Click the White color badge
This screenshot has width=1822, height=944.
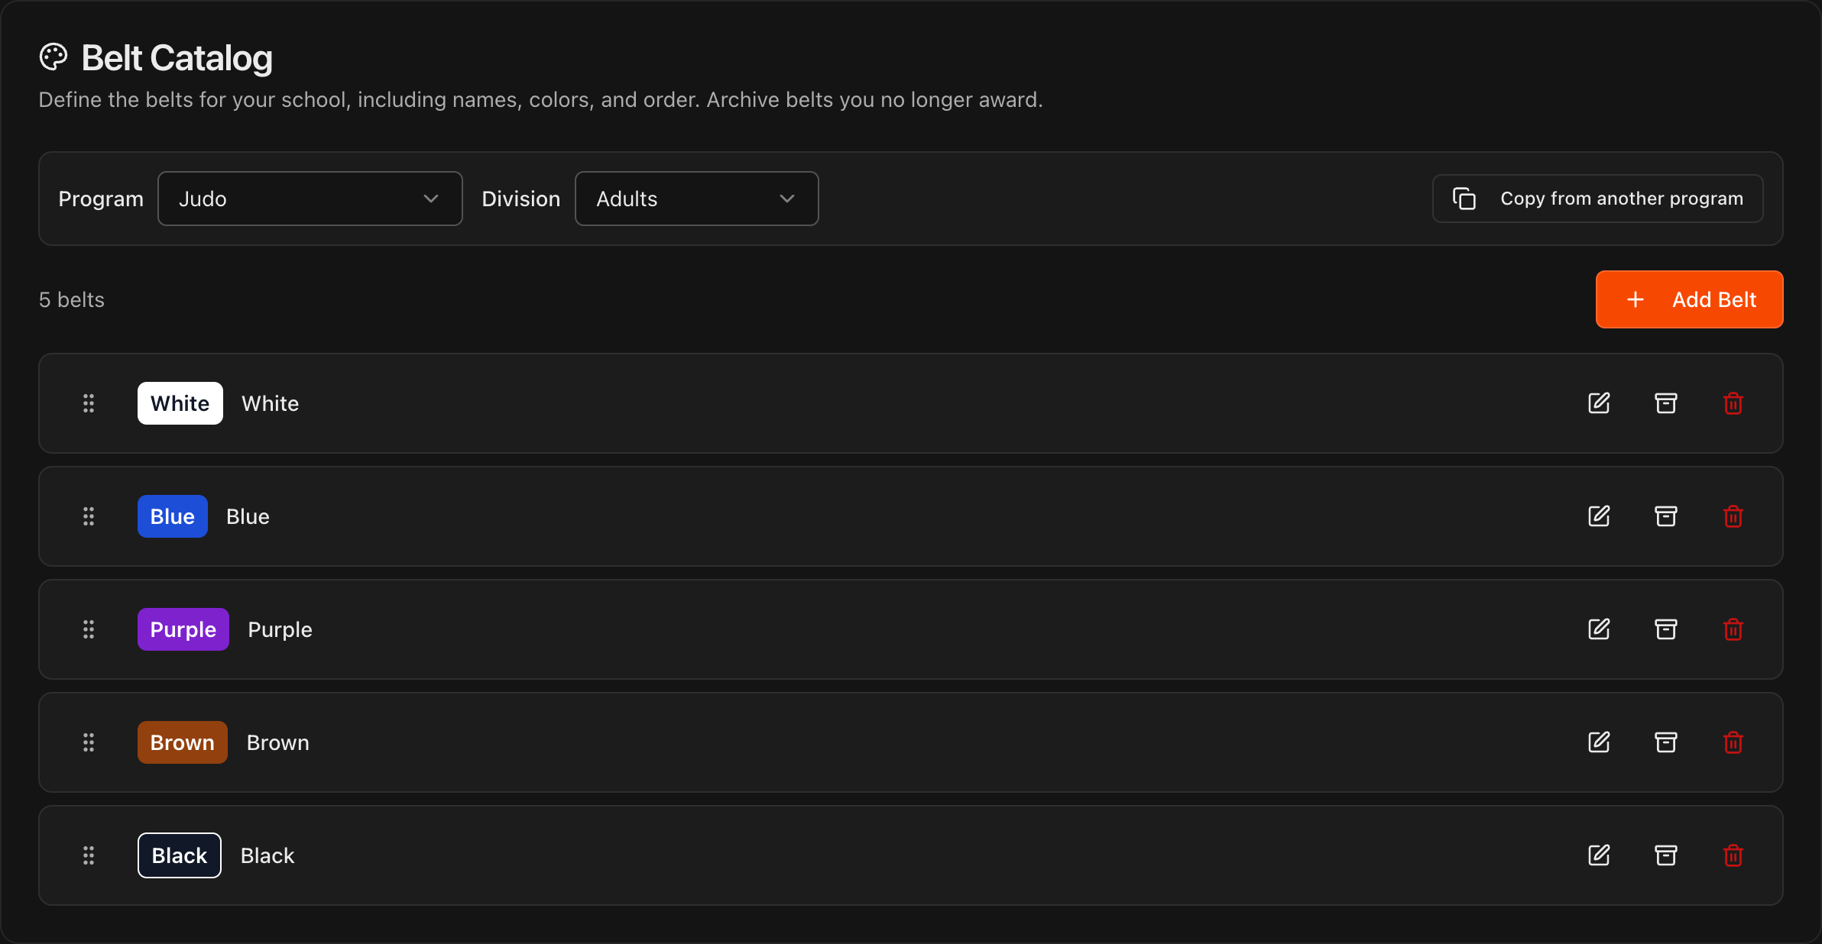pos(180,403)
